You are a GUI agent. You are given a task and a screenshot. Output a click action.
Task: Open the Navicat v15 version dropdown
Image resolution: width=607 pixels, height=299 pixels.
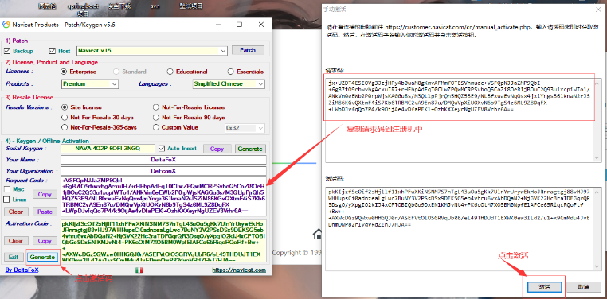223,51
